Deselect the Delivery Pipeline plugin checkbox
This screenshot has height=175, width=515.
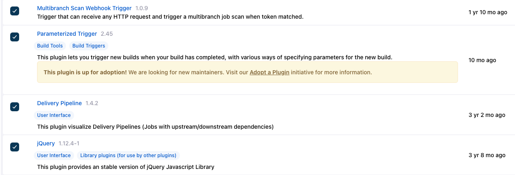point(15,106)
